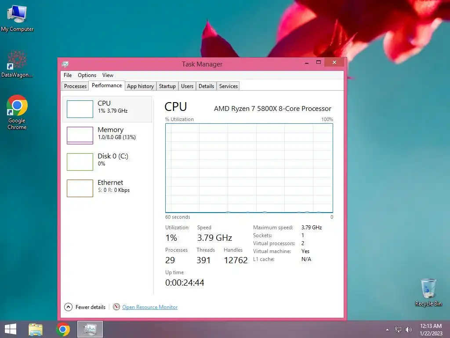Click the AMD Ryzen 7 5800X processor name
The image size is (450, 338).
(x=272, y=109)
